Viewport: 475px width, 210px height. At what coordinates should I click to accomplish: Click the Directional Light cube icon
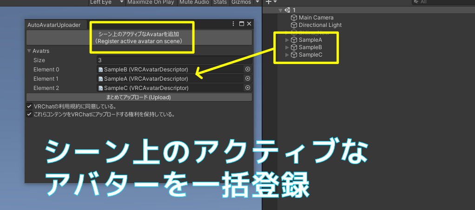pos(294,25)
